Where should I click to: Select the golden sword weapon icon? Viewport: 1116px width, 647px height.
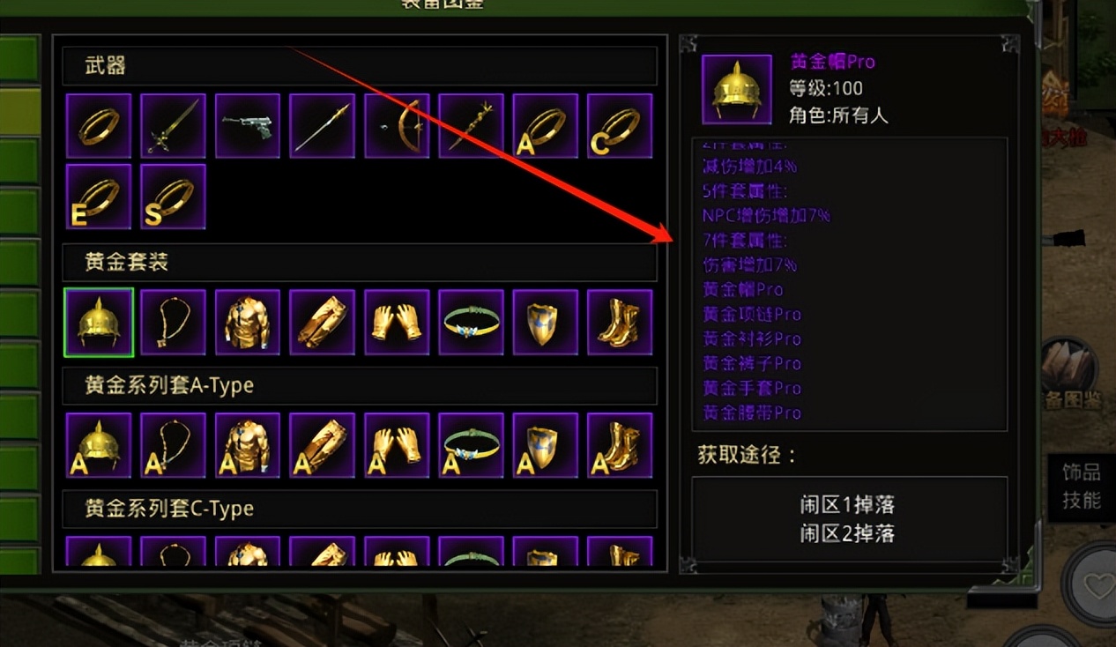[x=173, y=127]
